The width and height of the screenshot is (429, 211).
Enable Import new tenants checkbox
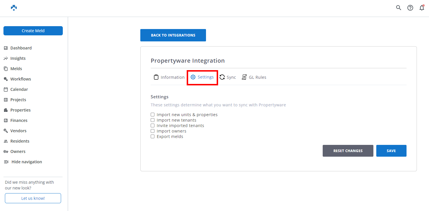point(153,120)
